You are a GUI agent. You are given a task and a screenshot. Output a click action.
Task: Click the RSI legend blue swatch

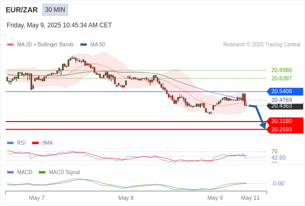pyautogui.click(x=10, y=143)
